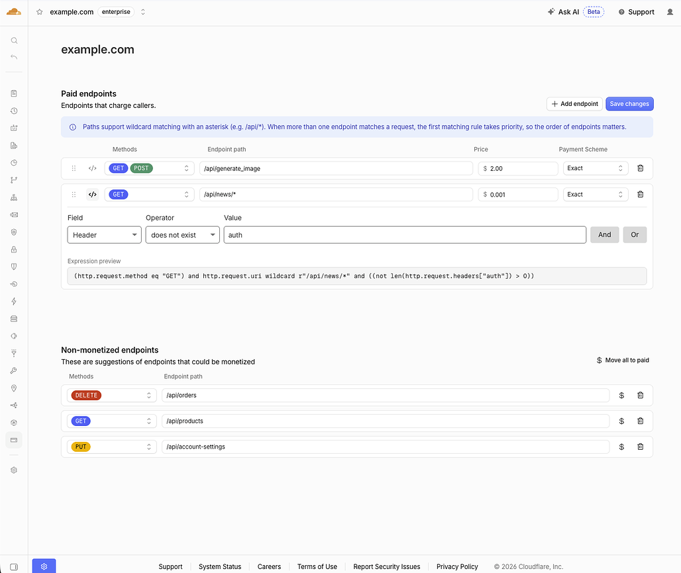Click Save changes
681x573 pixels.
629,104
